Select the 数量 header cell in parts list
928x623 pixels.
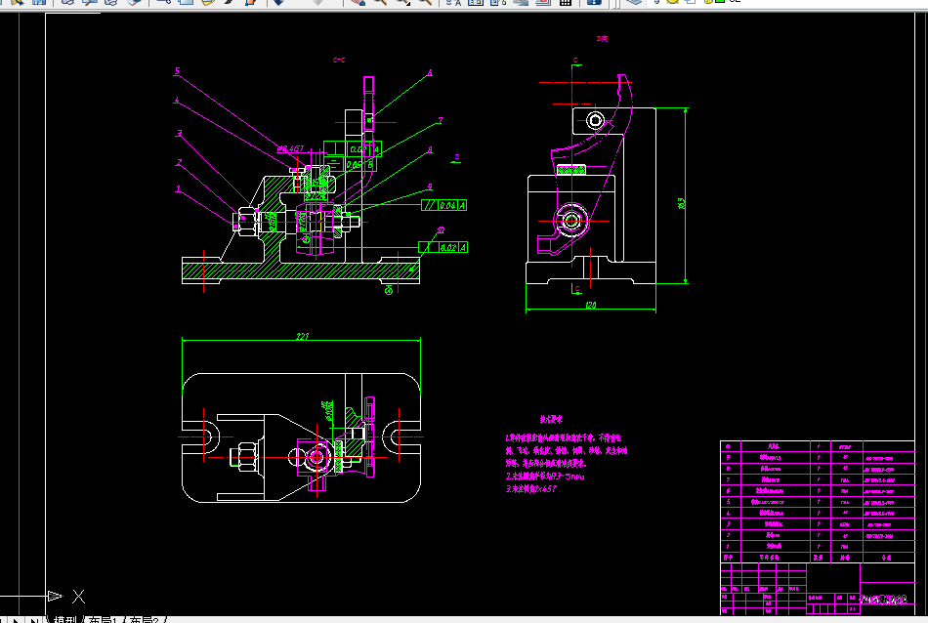[819, 558]
